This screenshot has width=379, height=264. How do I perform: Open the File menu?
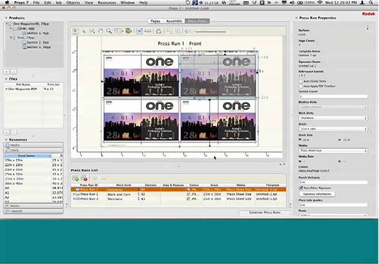point(36,3)
